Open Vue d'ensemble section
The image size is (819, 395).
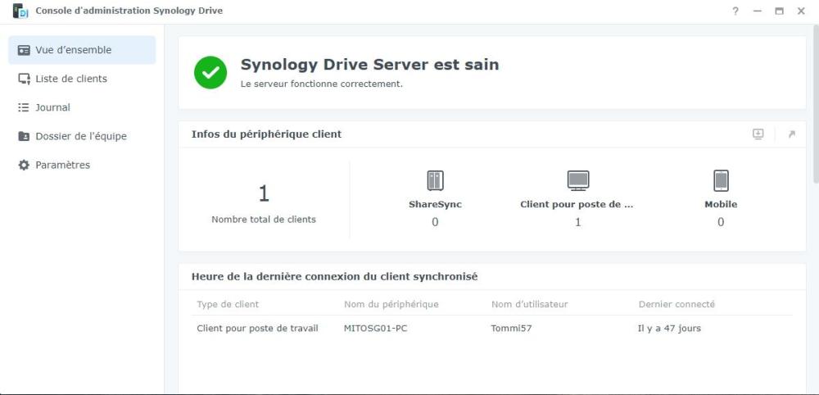(x=82, y=50)
